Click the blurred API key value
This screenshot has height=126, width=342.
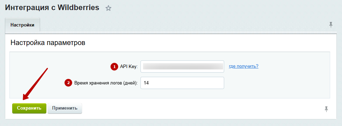(x=183, y=66)
